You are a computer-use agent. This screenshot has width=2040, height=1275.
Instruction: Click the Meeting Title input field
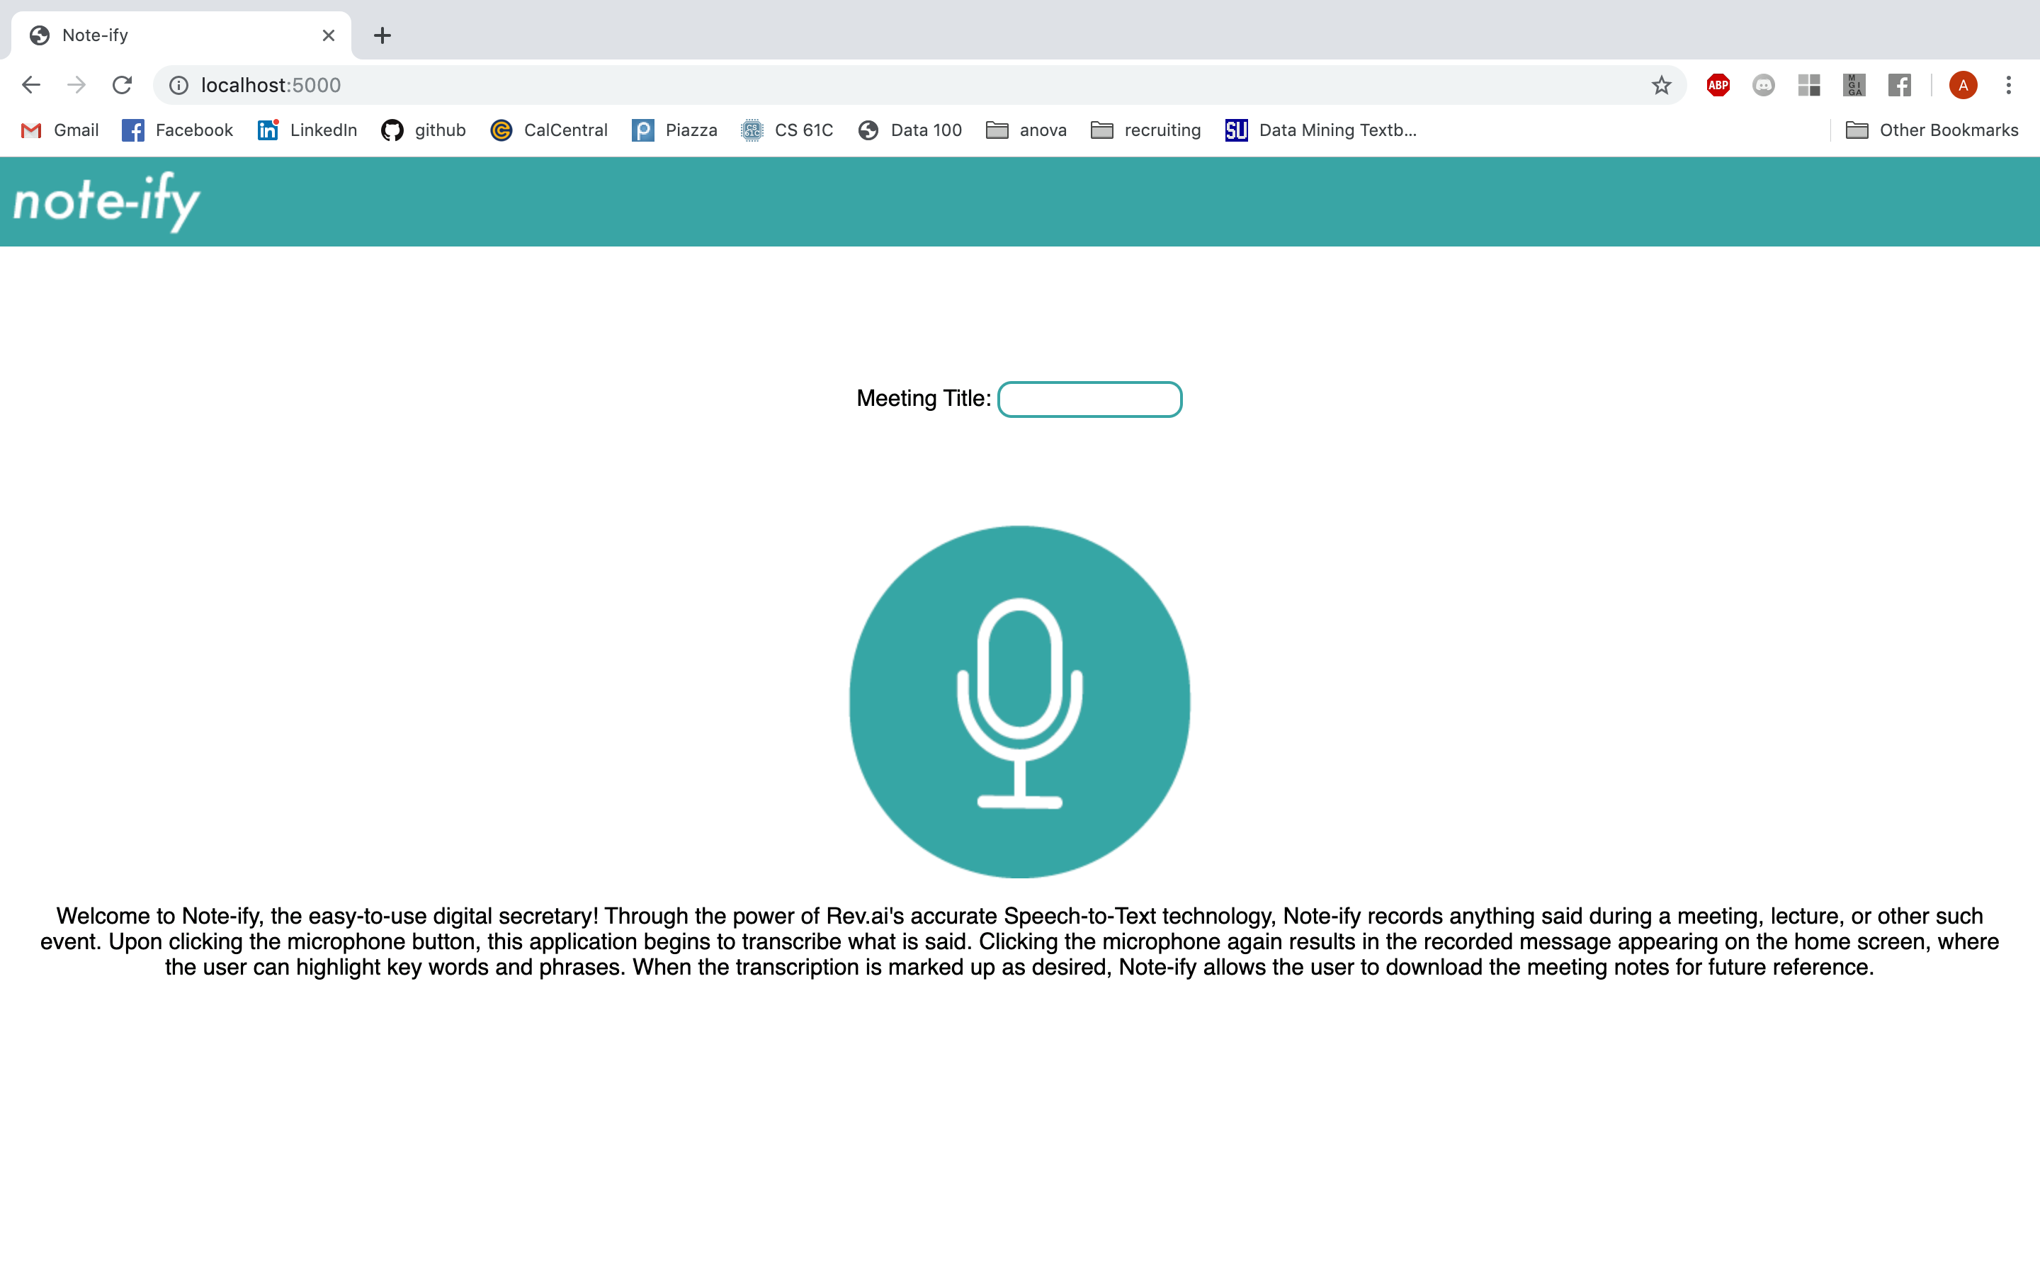[x=1089, y=399]
